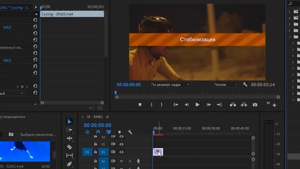The image size is (300, 169).
Task: Select the Selection tool arrow
Action: [69, 122]
